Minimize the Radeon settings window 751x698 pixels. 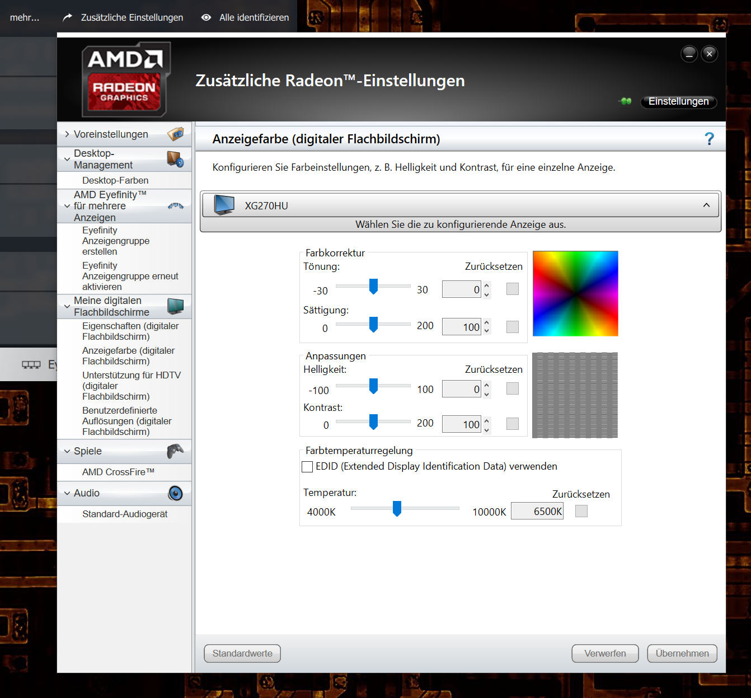pos(689,54)
